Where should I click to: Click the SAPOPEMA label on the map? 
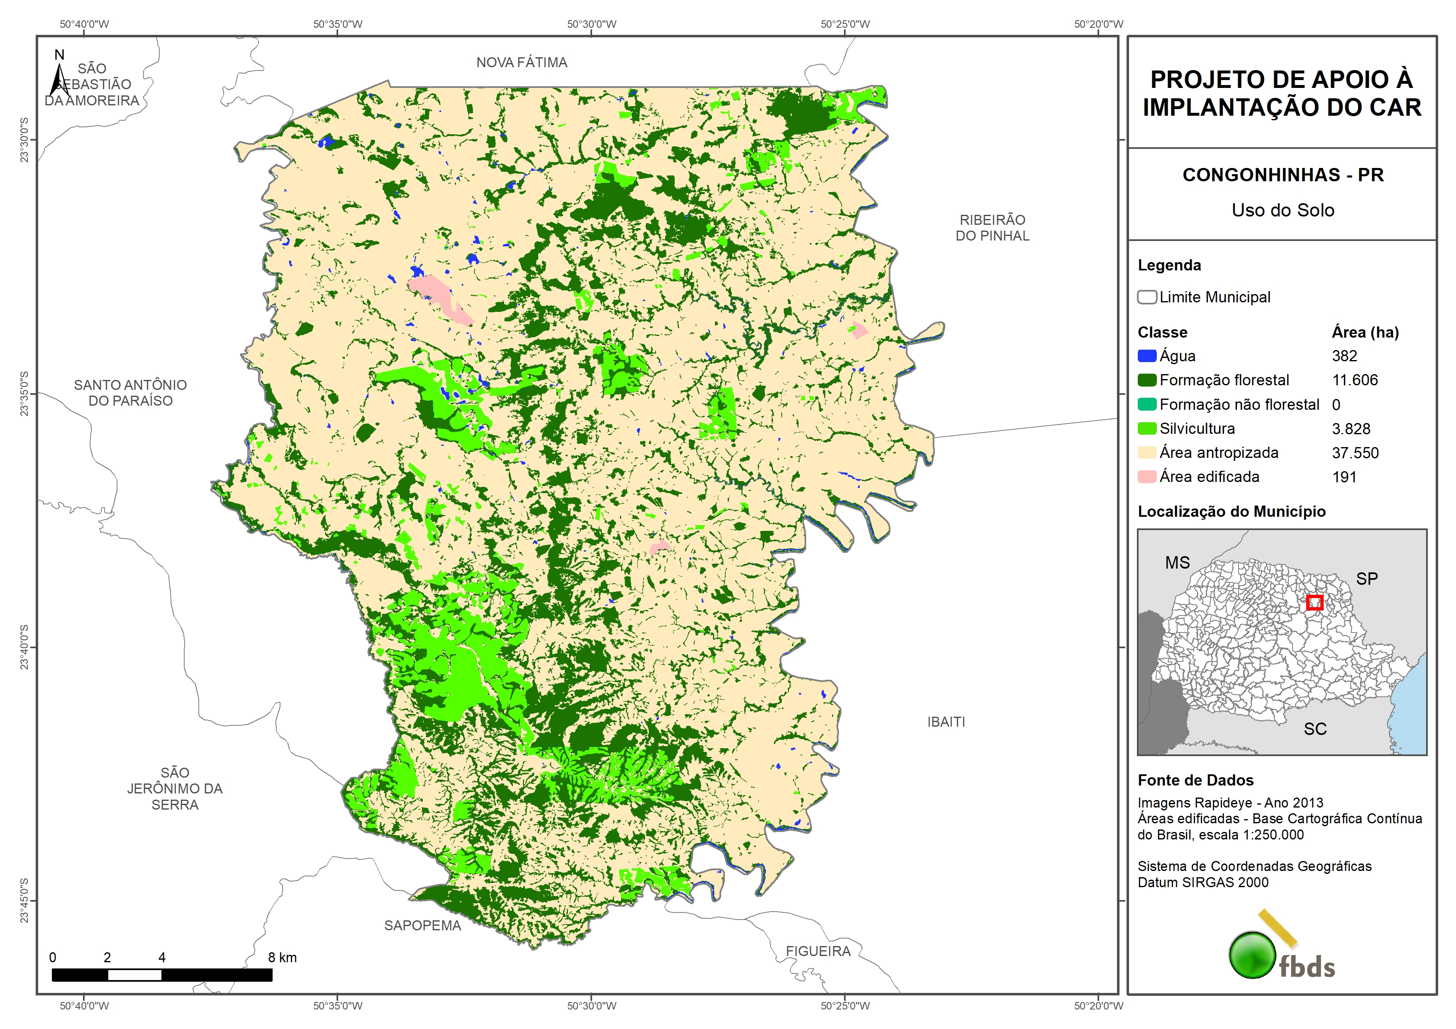coord(422,926)
